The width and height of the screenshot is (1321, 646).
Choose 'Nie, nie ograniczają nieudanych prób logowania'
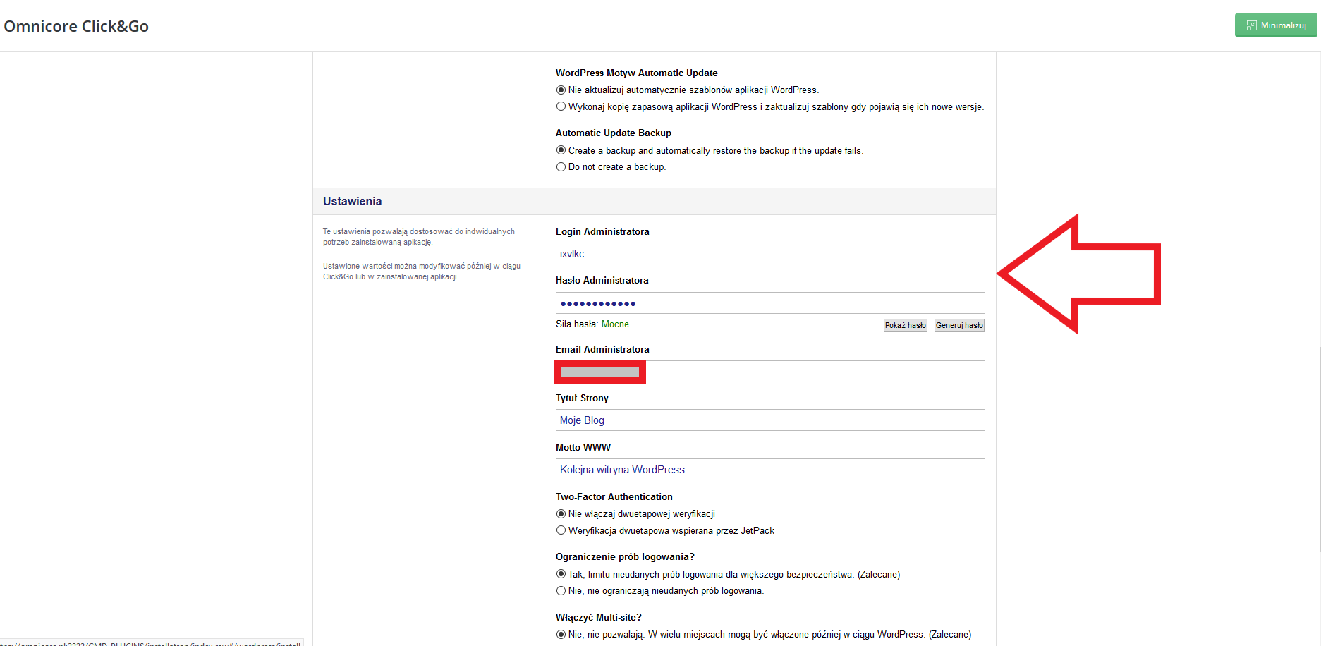(x=561, y=591)
